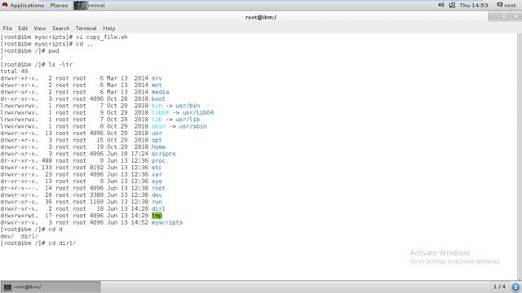Image resolution: width=522 pixels, height=293 pixels.
Task: Click the 'boot' directory name
Action: click(158, 99)
